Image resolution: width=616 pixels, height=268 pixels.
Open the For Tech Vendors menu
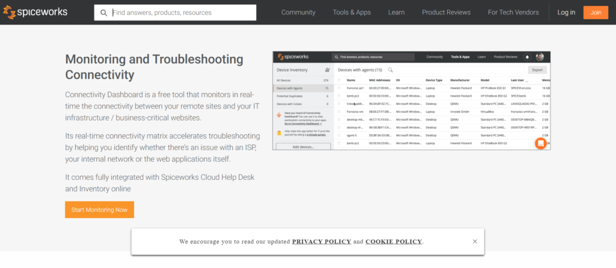[x=514, y=13]
